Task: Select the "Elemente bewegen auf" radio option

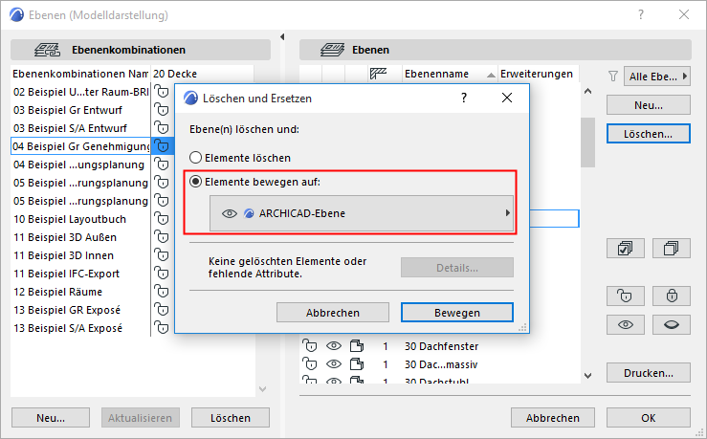Action: pos(196,182)
